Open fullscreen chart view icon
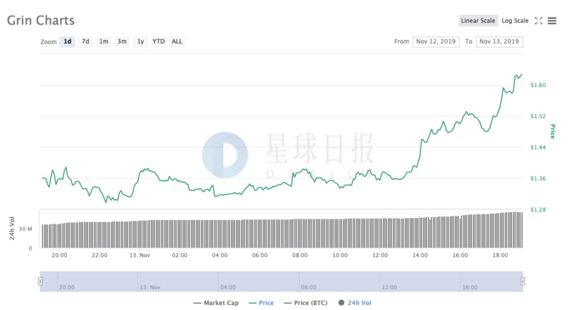Screen dimensions: 576x310 (539, 21)
